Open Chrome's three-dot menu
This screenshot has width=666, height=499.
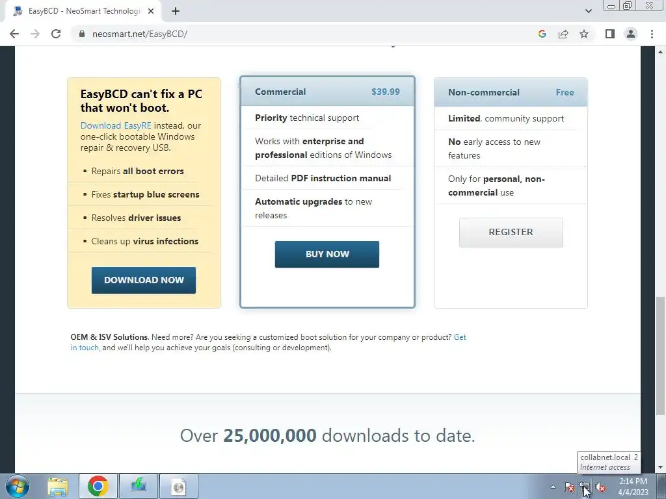[652, 34]
